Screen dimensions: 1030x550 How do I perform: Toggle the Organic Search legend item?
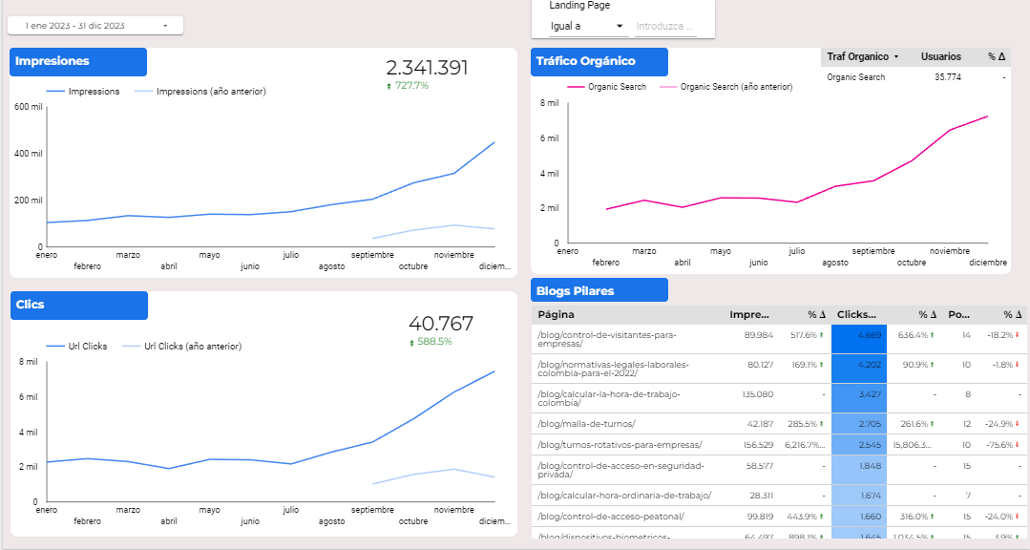[607, 87]
